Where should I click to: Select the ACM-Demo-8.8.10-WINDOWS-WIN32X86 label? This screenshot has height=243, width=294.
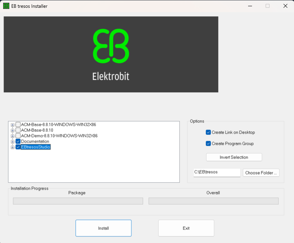tap(59, 136)
